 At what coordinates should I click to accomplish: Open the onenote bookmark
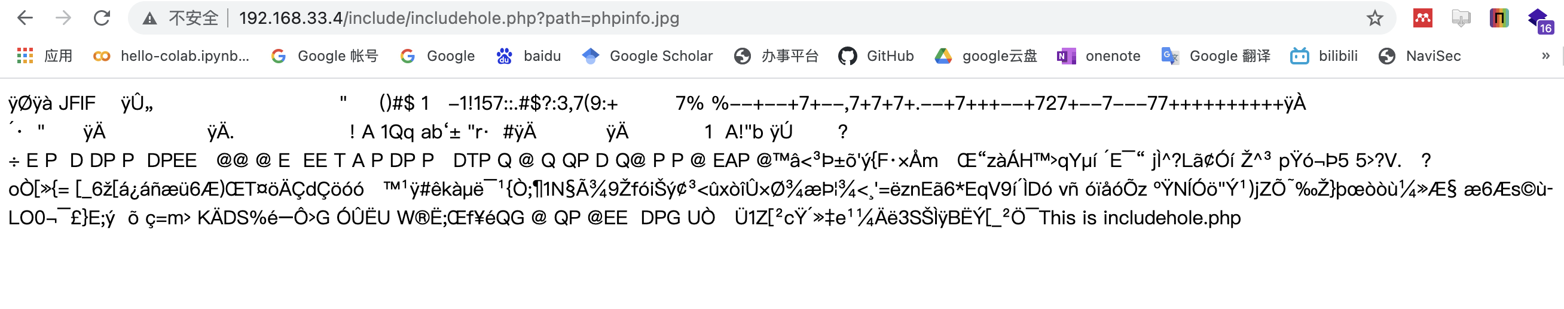[x=1099, y=56]
